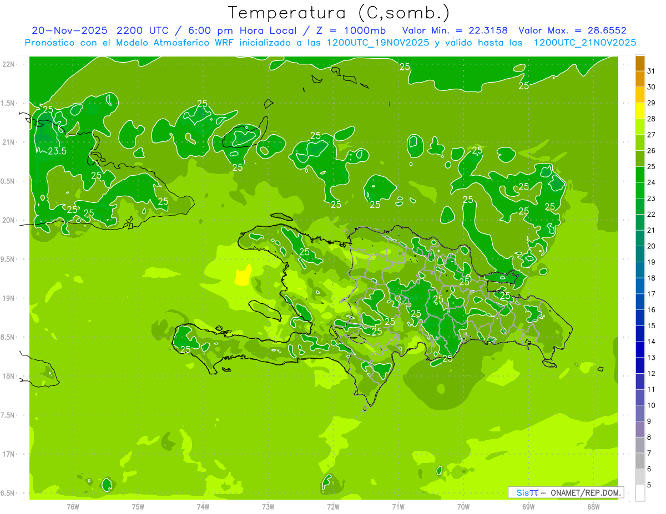Click the '23.5' contour label over Cuba
Screen dimensions: 666x514
pyautogui.click(x=57, y=151)
